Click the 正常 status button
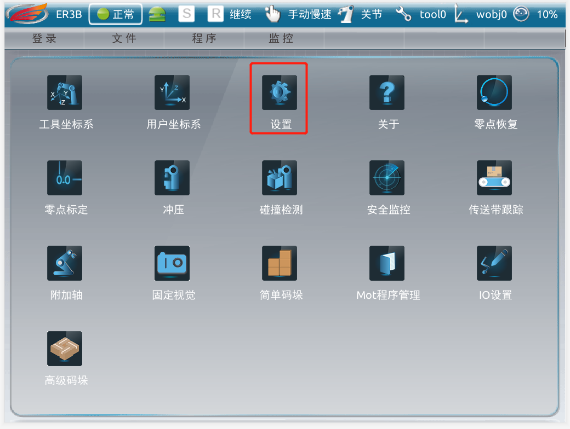This screenshot has width=570, height=429. [x=116, y=14]
